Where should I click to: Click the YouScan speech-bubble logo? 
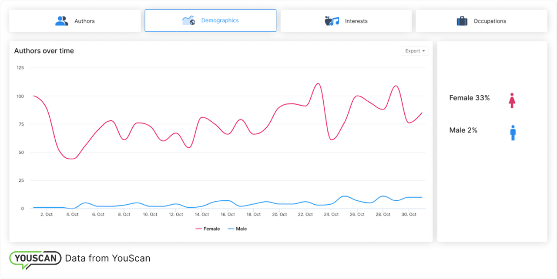35,258
